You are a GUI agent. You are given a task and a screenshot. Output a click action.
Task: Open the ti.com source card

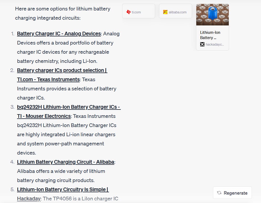(138, 11)
